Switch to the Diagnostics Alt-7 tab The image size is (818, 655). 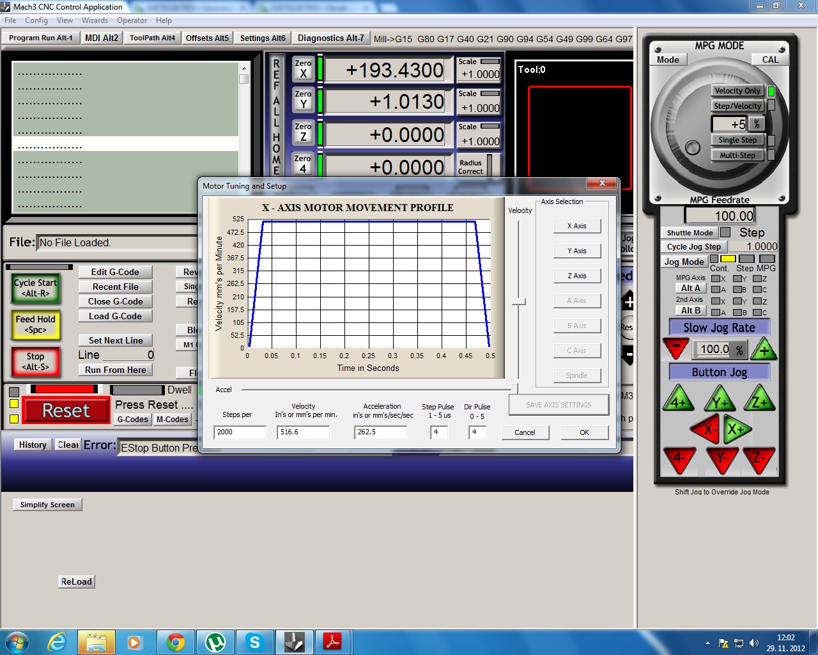coord(330,38)
